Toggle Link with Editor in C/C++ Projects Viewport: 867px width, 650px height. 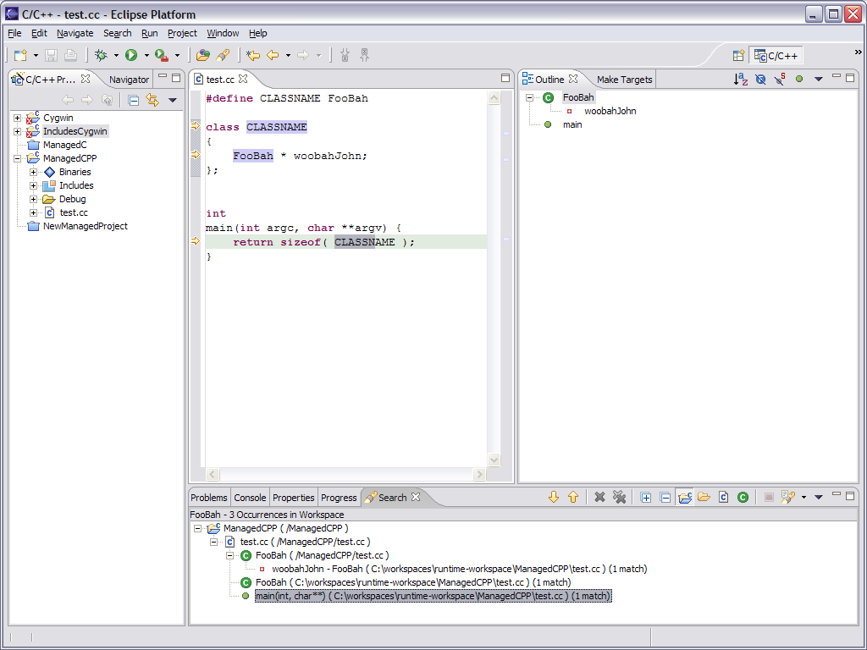(152, 100)
